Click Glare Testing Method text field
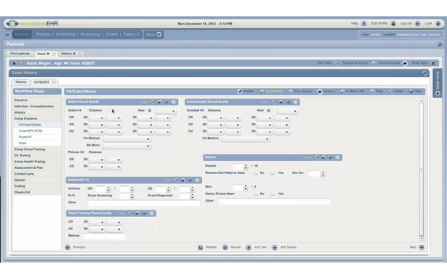447x279 pixels. coord(104,236)
